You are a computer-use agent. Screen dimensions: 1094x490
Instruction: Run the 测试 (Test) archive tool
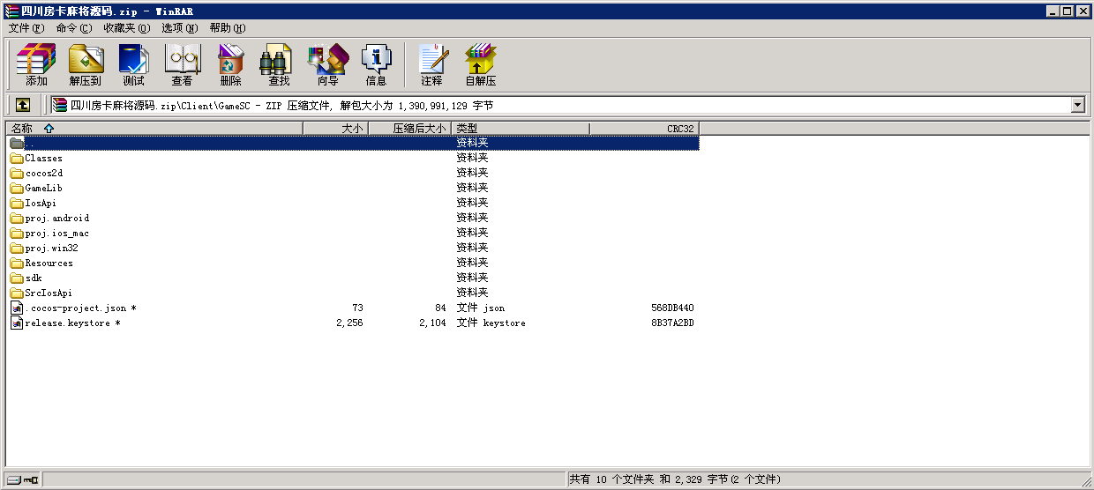click(133, 64)
